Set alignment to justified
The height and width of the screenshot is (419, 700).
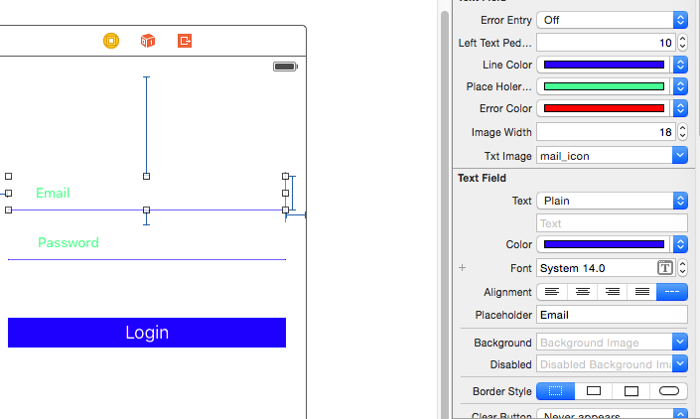642,292
